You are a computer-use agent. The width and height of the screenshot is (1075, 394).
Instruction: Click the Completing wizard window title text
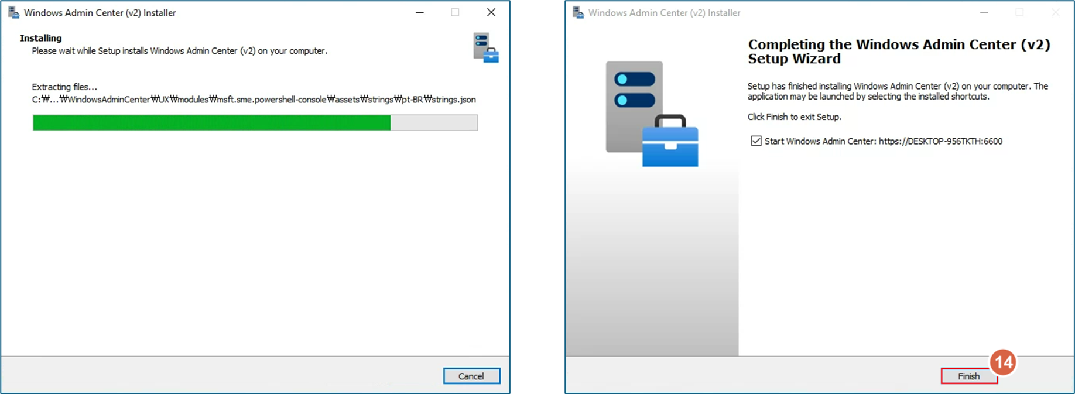(x=665, y=13)
